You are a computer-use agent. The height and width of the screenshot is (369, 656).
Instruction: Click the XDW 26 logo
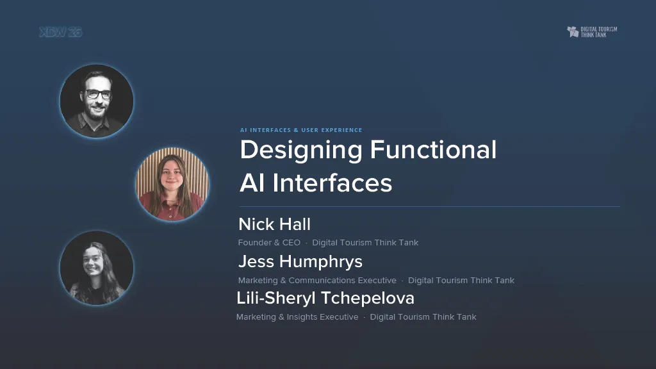coord(61,32)
